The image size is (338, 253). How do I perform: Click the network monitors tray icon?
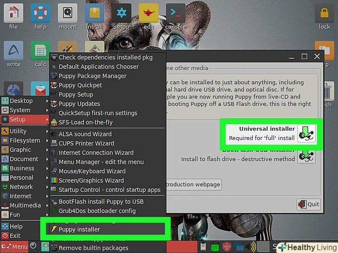pos(239,247)
